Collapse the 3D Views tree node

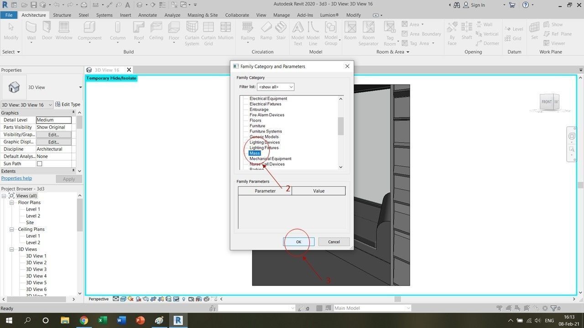tap(12, 250)
